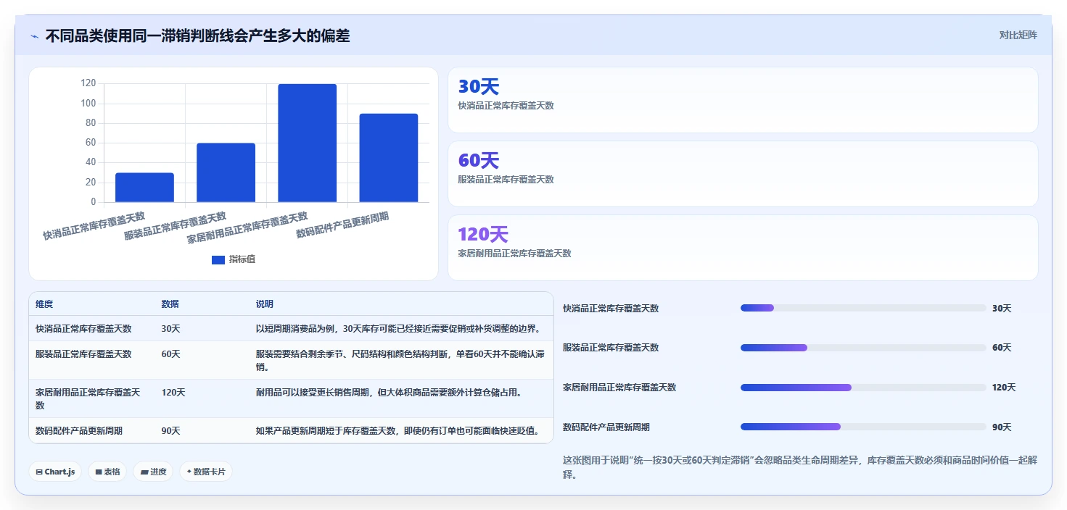Click the lightning icon beside the page title

tap(34, 36)
